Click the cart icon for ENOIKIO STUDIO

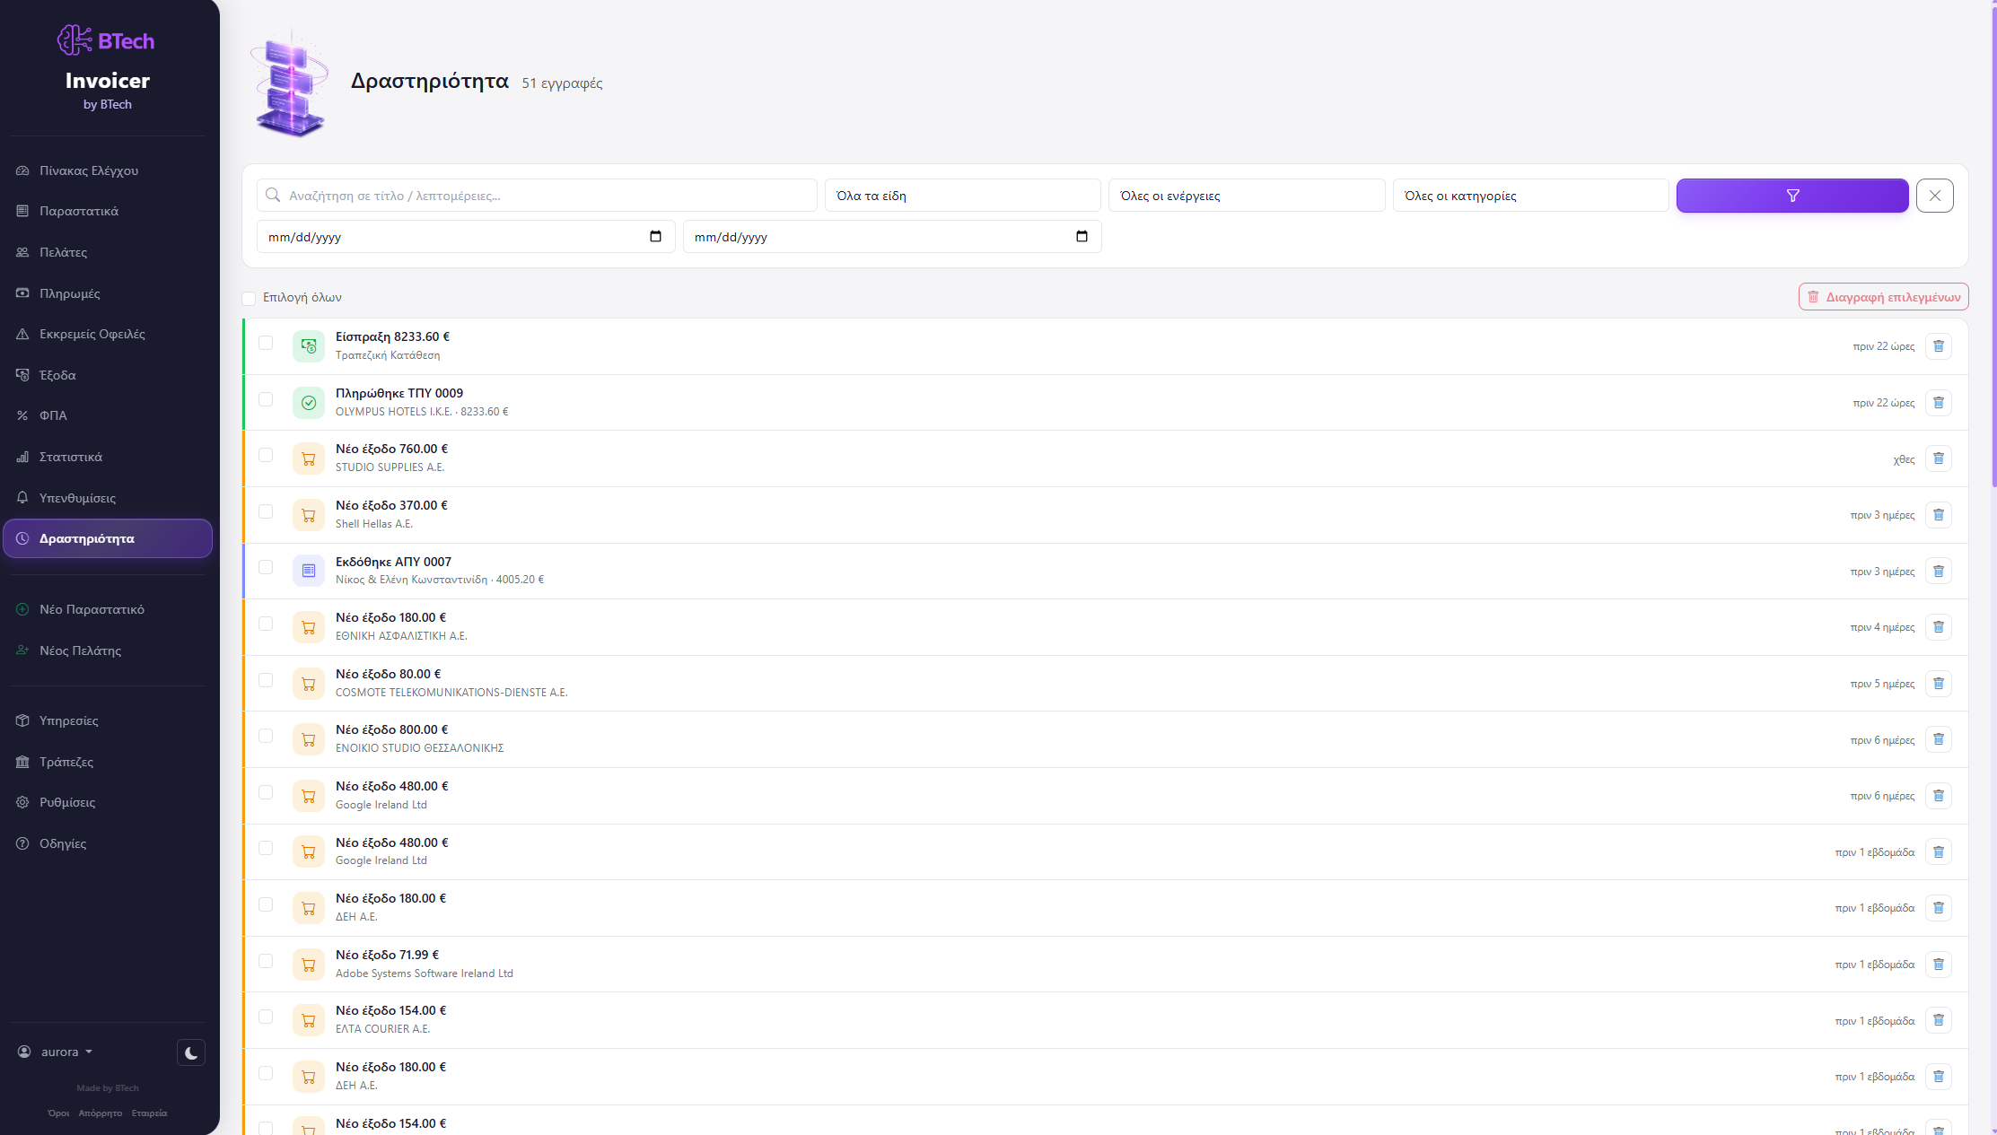click(309, 739)
